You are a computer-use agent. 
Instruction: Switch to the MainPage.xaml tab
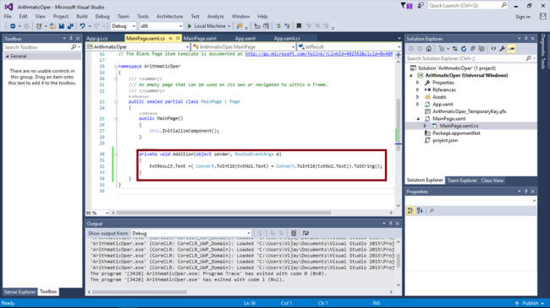[200, 39]
